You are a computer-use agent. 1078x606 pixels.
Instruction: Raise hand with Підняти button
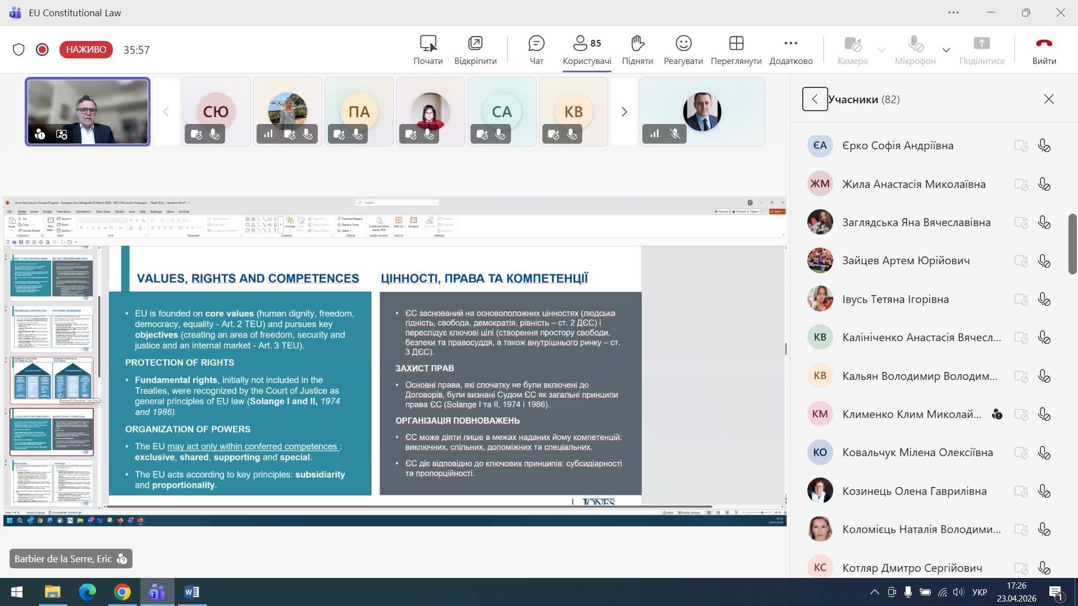click(x=637, y=49)
